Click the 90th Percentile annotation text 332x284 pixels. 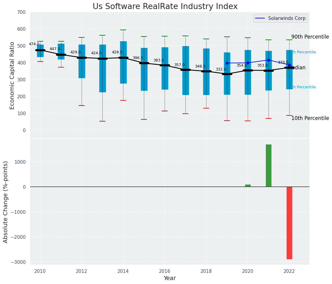[310, 37]
